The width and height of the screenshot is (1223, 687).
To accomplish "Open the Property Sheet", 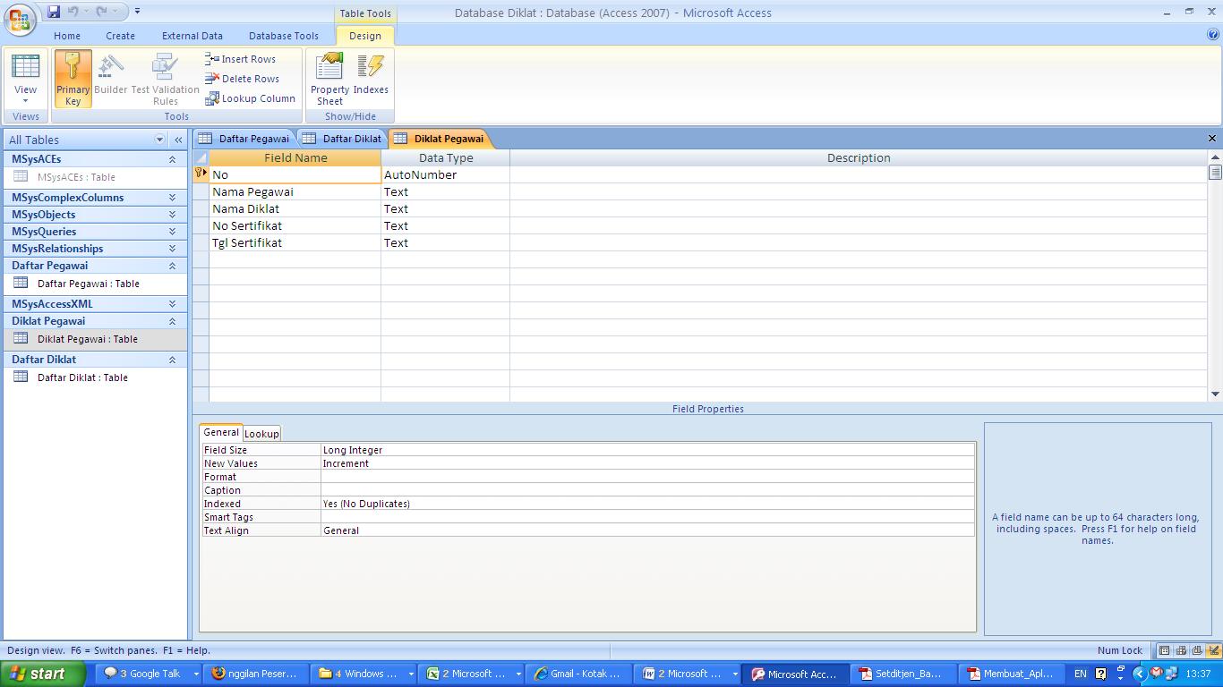I will point(329,79).
